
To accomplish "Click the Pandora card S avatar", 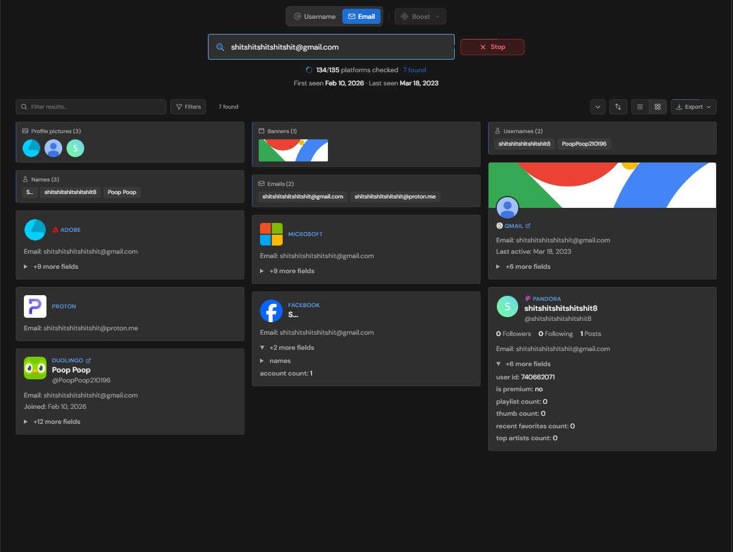I will (508, 306).
